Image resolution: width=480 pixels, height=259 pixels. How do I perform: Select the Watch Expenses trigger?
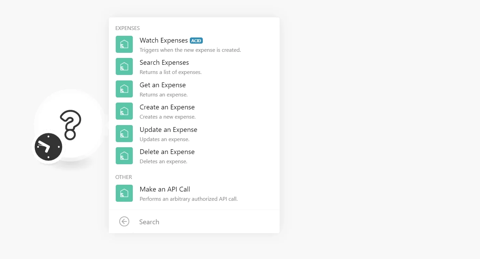click(x=194, y=44)
